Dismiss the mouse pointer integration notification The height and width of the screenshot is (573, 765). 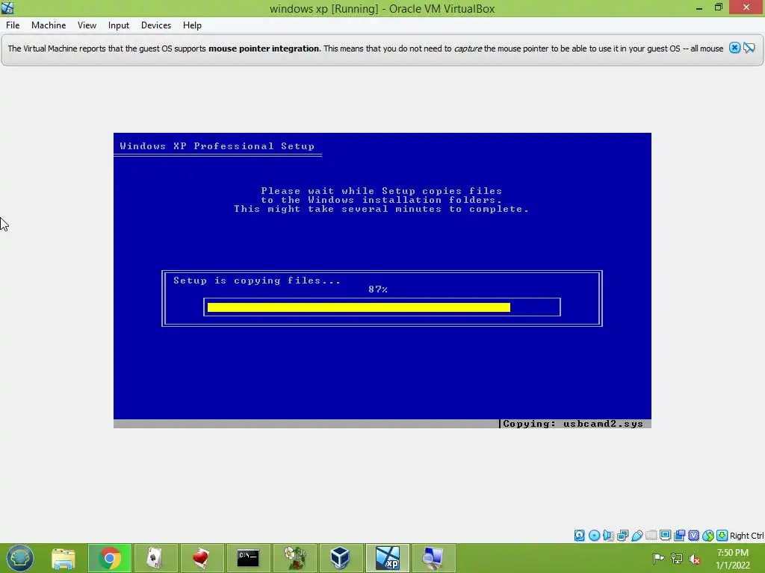pyautogui.click(x=735, y=48)
